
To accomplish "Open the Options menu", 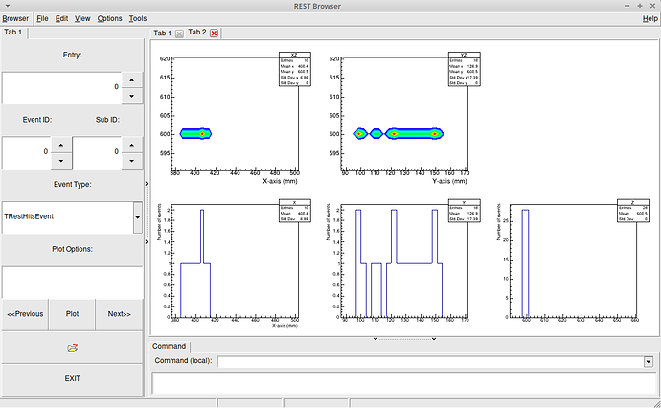I will pyautogui.click(x=109, y=18).
